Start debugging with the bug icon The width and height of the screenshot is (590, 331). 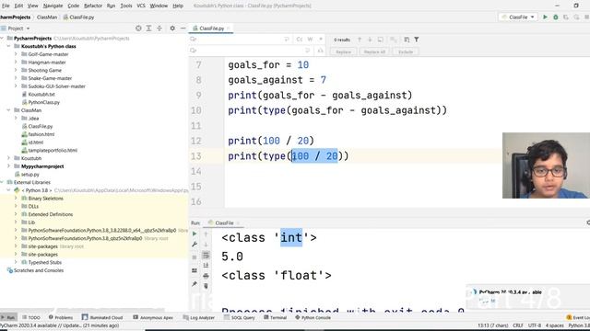coord(555,17)
